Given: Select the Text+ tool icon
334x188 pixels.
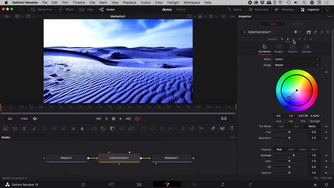Looking at the screenshot, I should [25, 128].
